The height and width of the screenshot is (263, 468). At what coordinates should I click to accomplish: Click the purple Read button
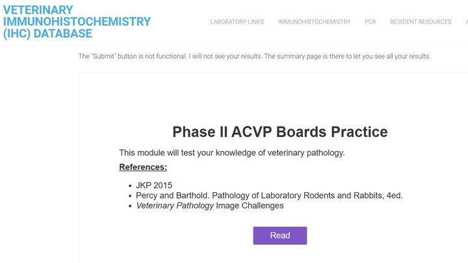pyautogui.click(x=279, y=235)
